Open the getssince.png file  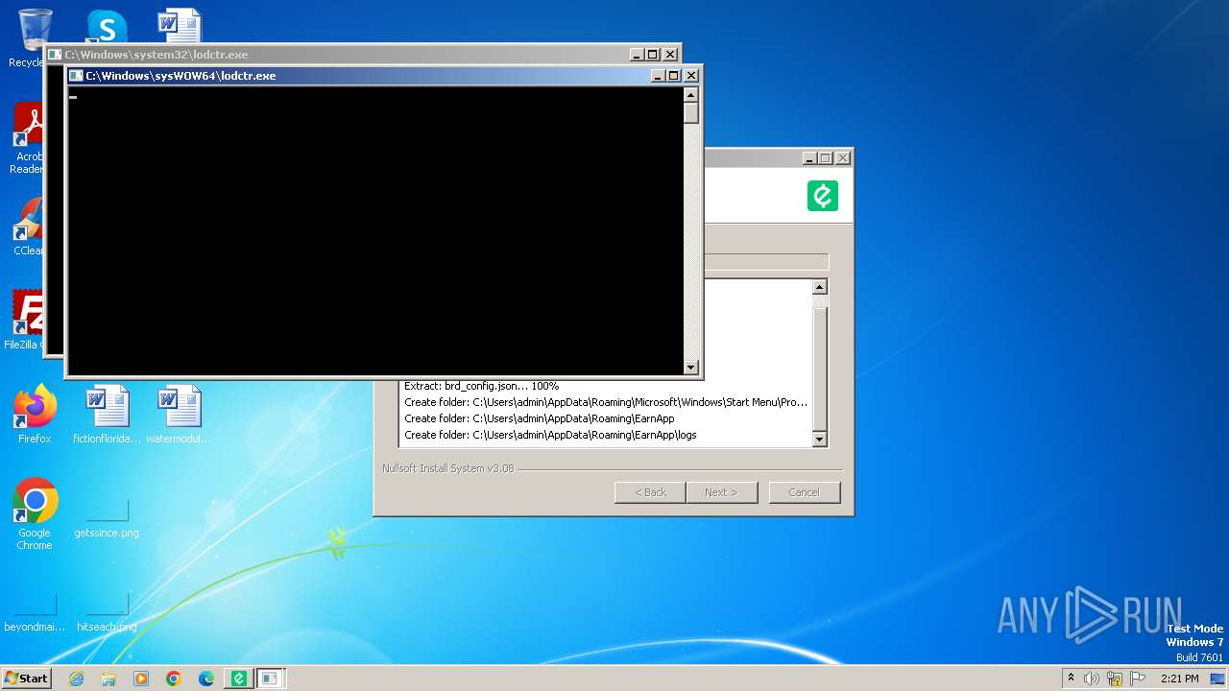pyautogui.click(x=107, y=519)
